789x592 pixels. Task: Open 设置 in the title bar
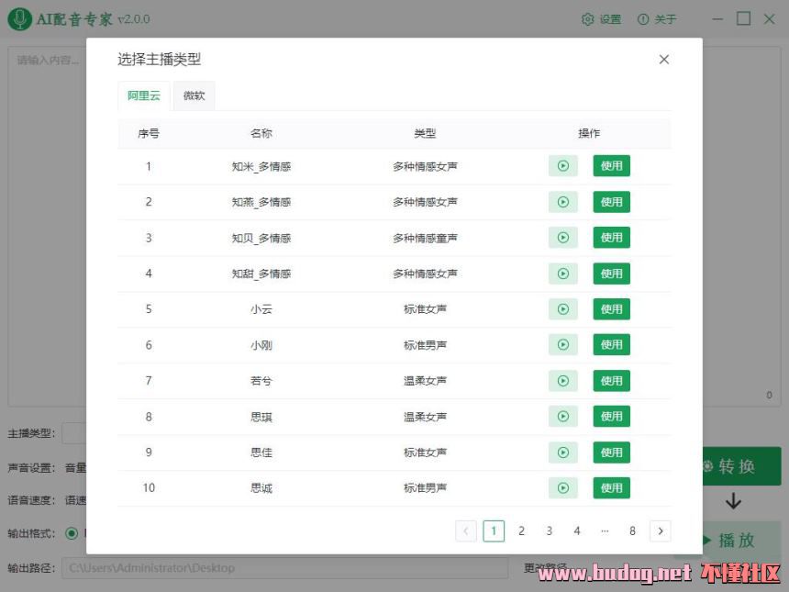(x=601, y=19)
